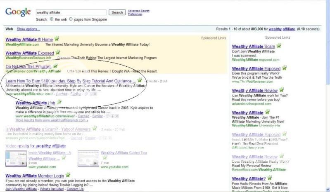Click 'affiliate' definition link in results bar
The width and height of the screenshot is (330, 192).
[289, 29]
